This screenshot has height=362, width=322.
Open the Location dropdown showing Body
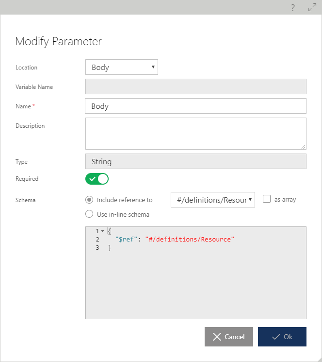(x=122, y=67)
